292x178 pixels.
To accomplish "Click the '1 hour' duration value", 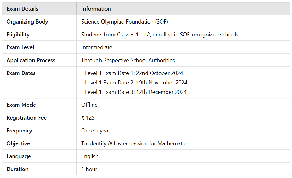I will pyautogui.click(x=89, y=169).
